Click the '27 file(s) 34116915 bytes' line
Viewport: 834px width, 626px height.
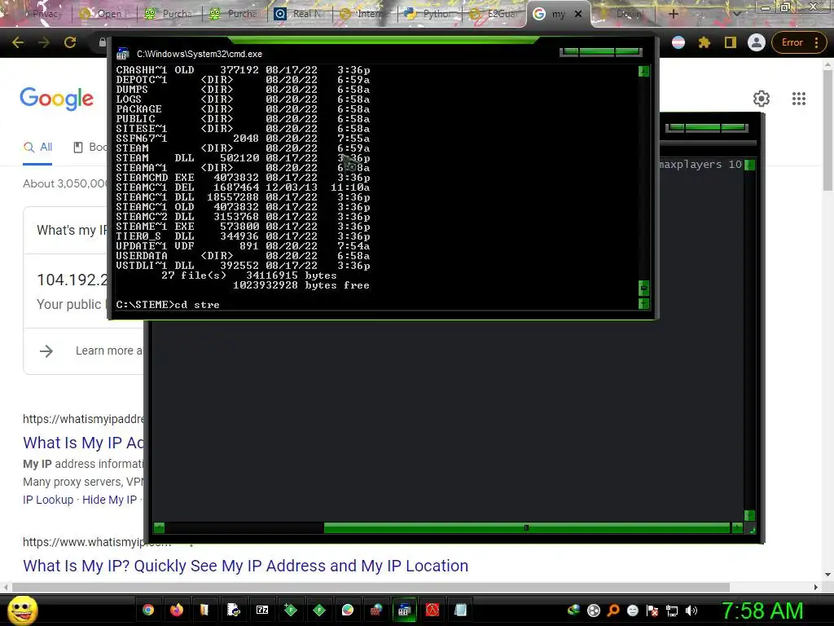click(249, 276)
